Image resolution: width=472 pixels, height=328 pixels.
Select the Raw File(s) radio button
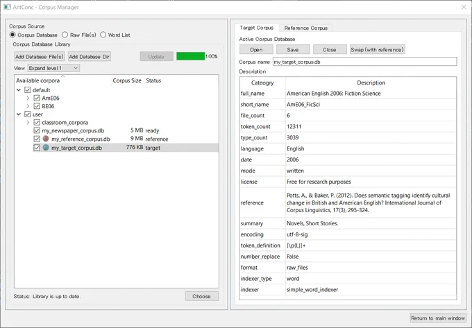pyautogui.click(x=65, y=35)
